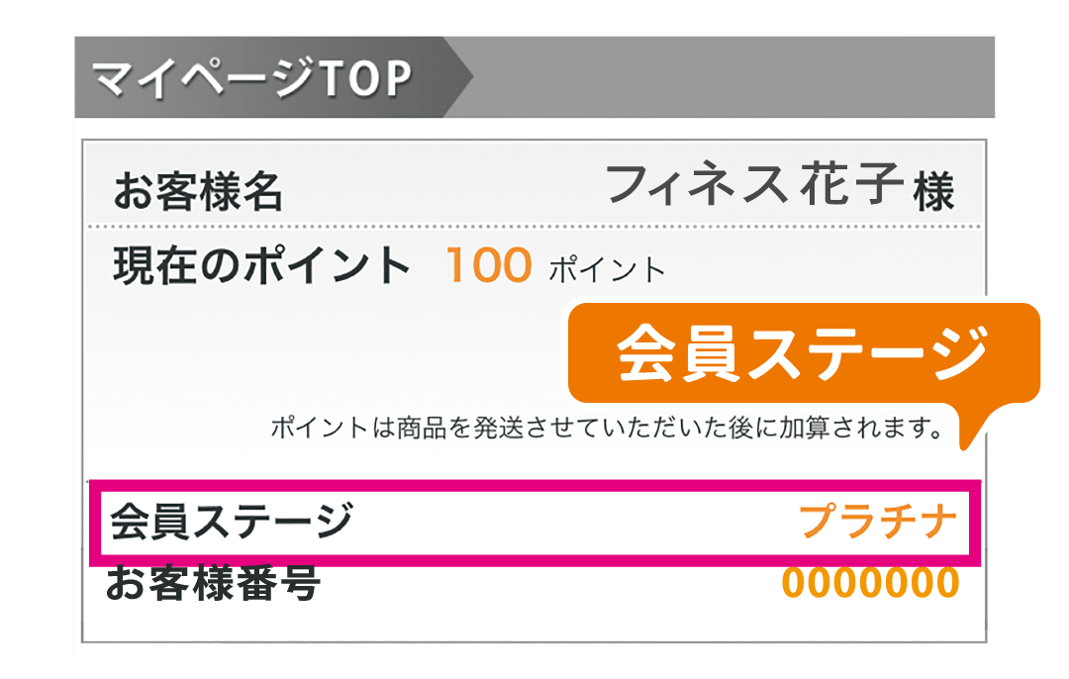This screenshot has height=679, width=1069.
Task: Select the 現在のポイント label
Action: (261, 265)
